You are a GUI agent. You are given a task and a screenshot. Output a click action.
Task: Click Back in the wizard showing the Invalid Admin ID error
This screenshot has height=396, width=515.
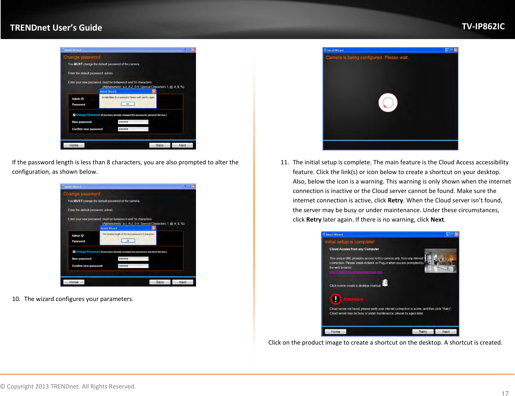[160, 145]
